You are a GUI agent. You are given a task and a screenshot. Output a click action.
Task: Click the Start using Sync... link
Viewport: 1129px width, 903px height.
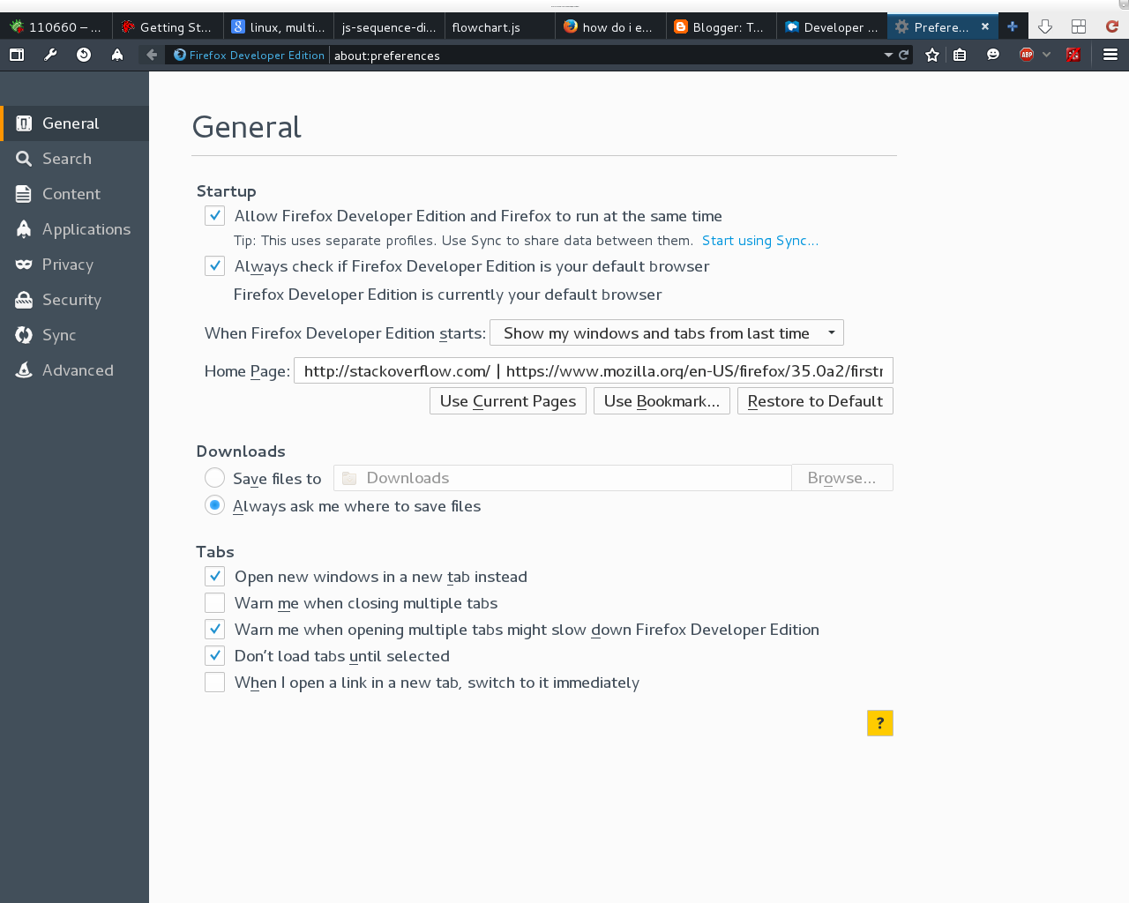click(760, 241)
